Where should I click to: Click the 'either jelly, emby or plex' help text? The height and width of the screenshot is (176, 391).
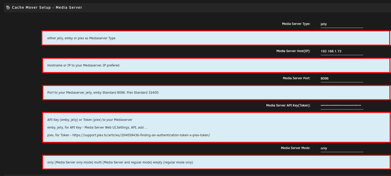(81, 38)
